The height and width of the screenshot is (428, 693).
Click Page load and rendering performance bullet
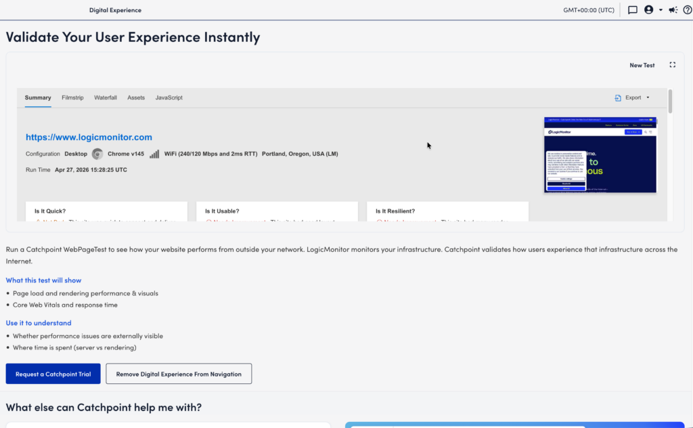(x=85, y=293)
